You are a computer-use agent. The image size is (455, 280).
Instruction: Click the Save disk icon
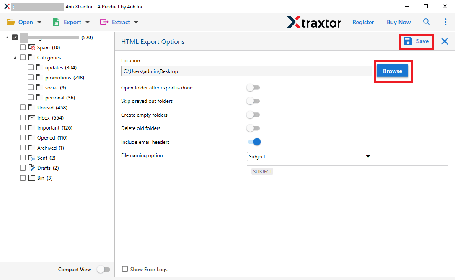tap(408, 41)
